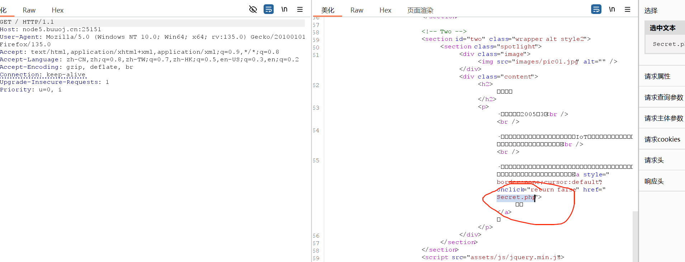Open the response 页面渲染 tab
Image resolution: width=685 pixels, height=262 pixels.
[x=420, y=10]
